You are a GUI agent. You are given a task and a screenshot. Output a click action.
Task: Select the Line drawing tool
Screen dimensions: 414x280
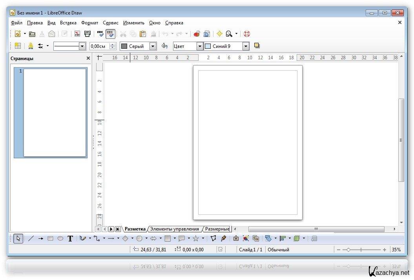[31, 238]
